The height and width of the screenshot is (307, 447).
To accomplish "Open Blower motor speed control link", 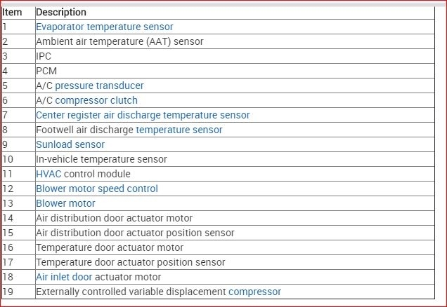I will [x=97, y=189].
